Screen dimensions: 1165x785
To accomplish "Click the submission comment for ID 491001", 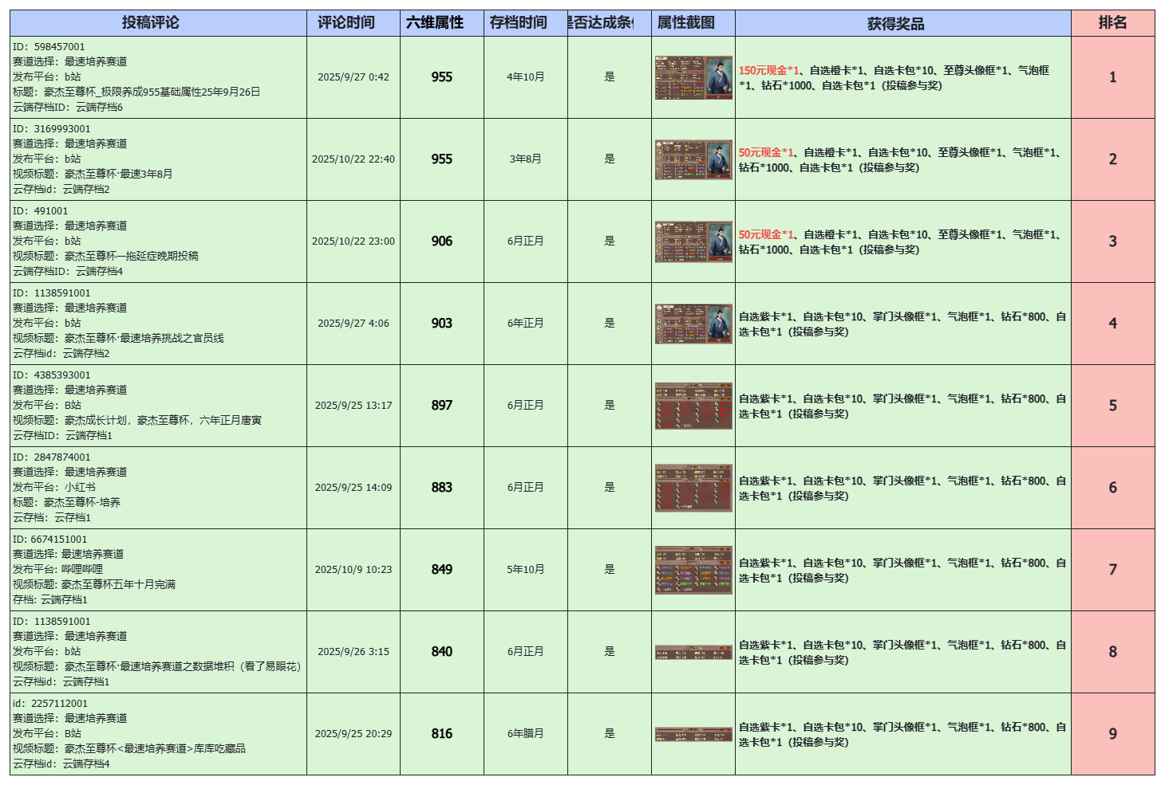I will click(158, 241).
